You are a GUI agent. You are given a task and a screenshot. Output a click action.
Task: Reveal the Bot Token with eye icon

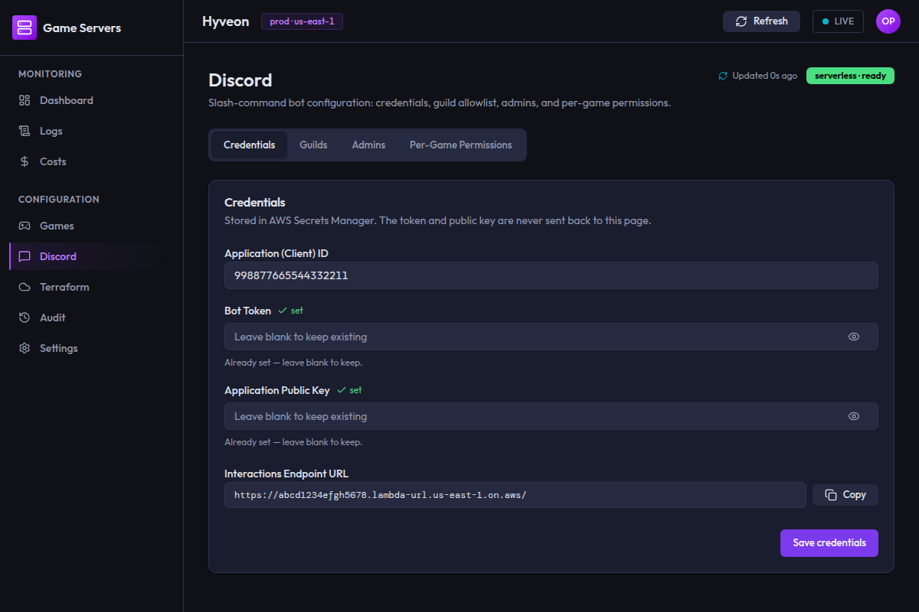tap(854, 337)
